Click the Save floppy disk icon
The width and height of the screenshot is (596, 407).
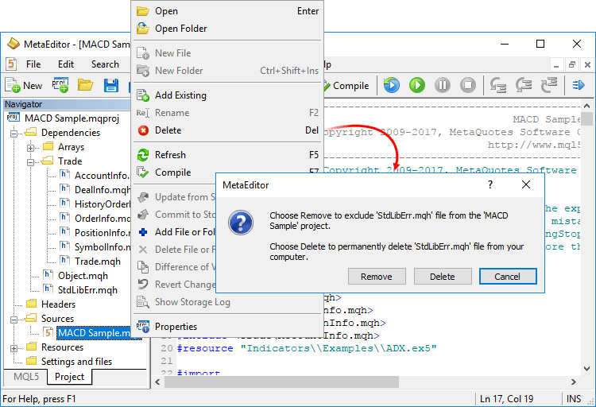(110, 86)
